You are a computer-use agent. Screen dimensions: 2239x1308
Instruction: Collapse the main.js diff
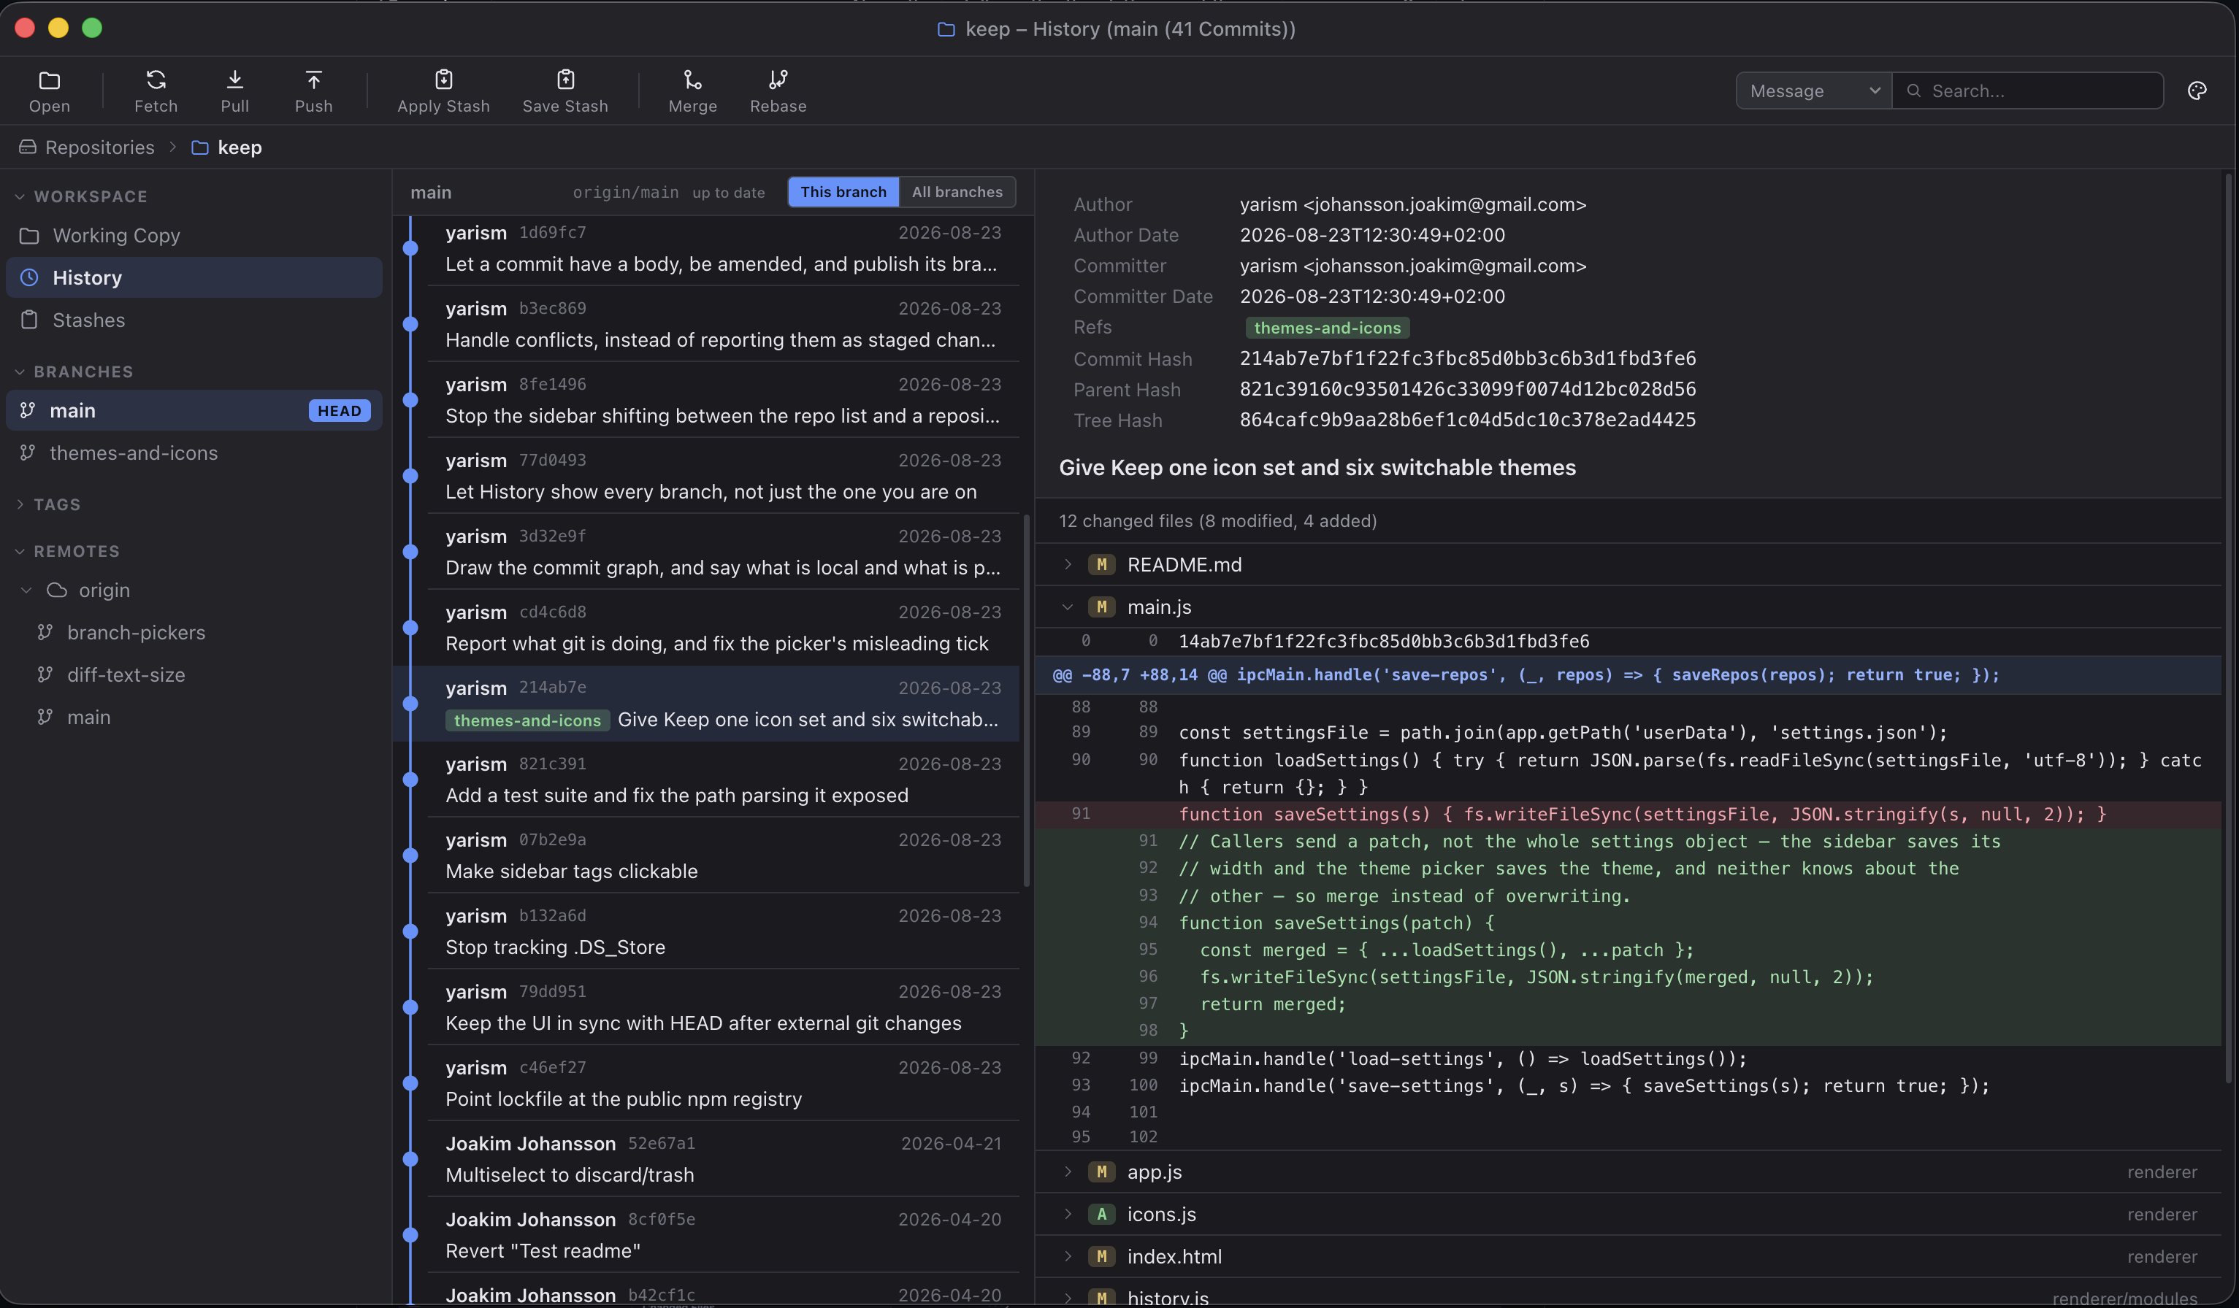tap(1068, 607)
